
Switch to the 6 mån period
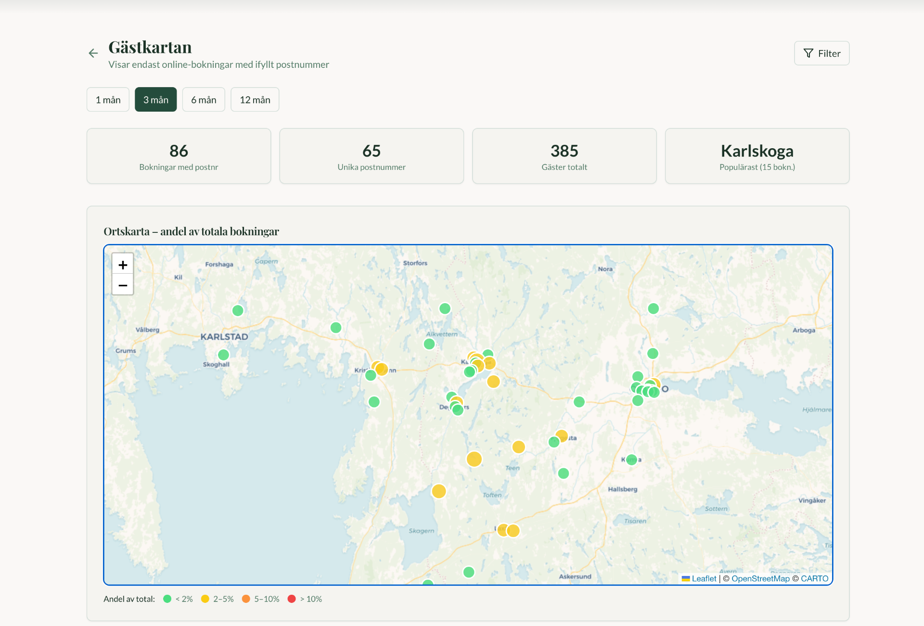click(x=204, y=100)
